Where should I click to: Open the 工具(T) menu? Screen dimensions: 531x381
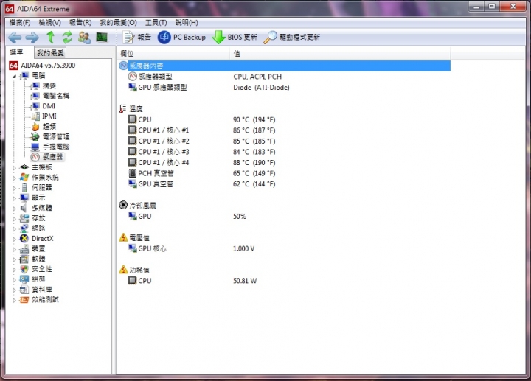156,23
